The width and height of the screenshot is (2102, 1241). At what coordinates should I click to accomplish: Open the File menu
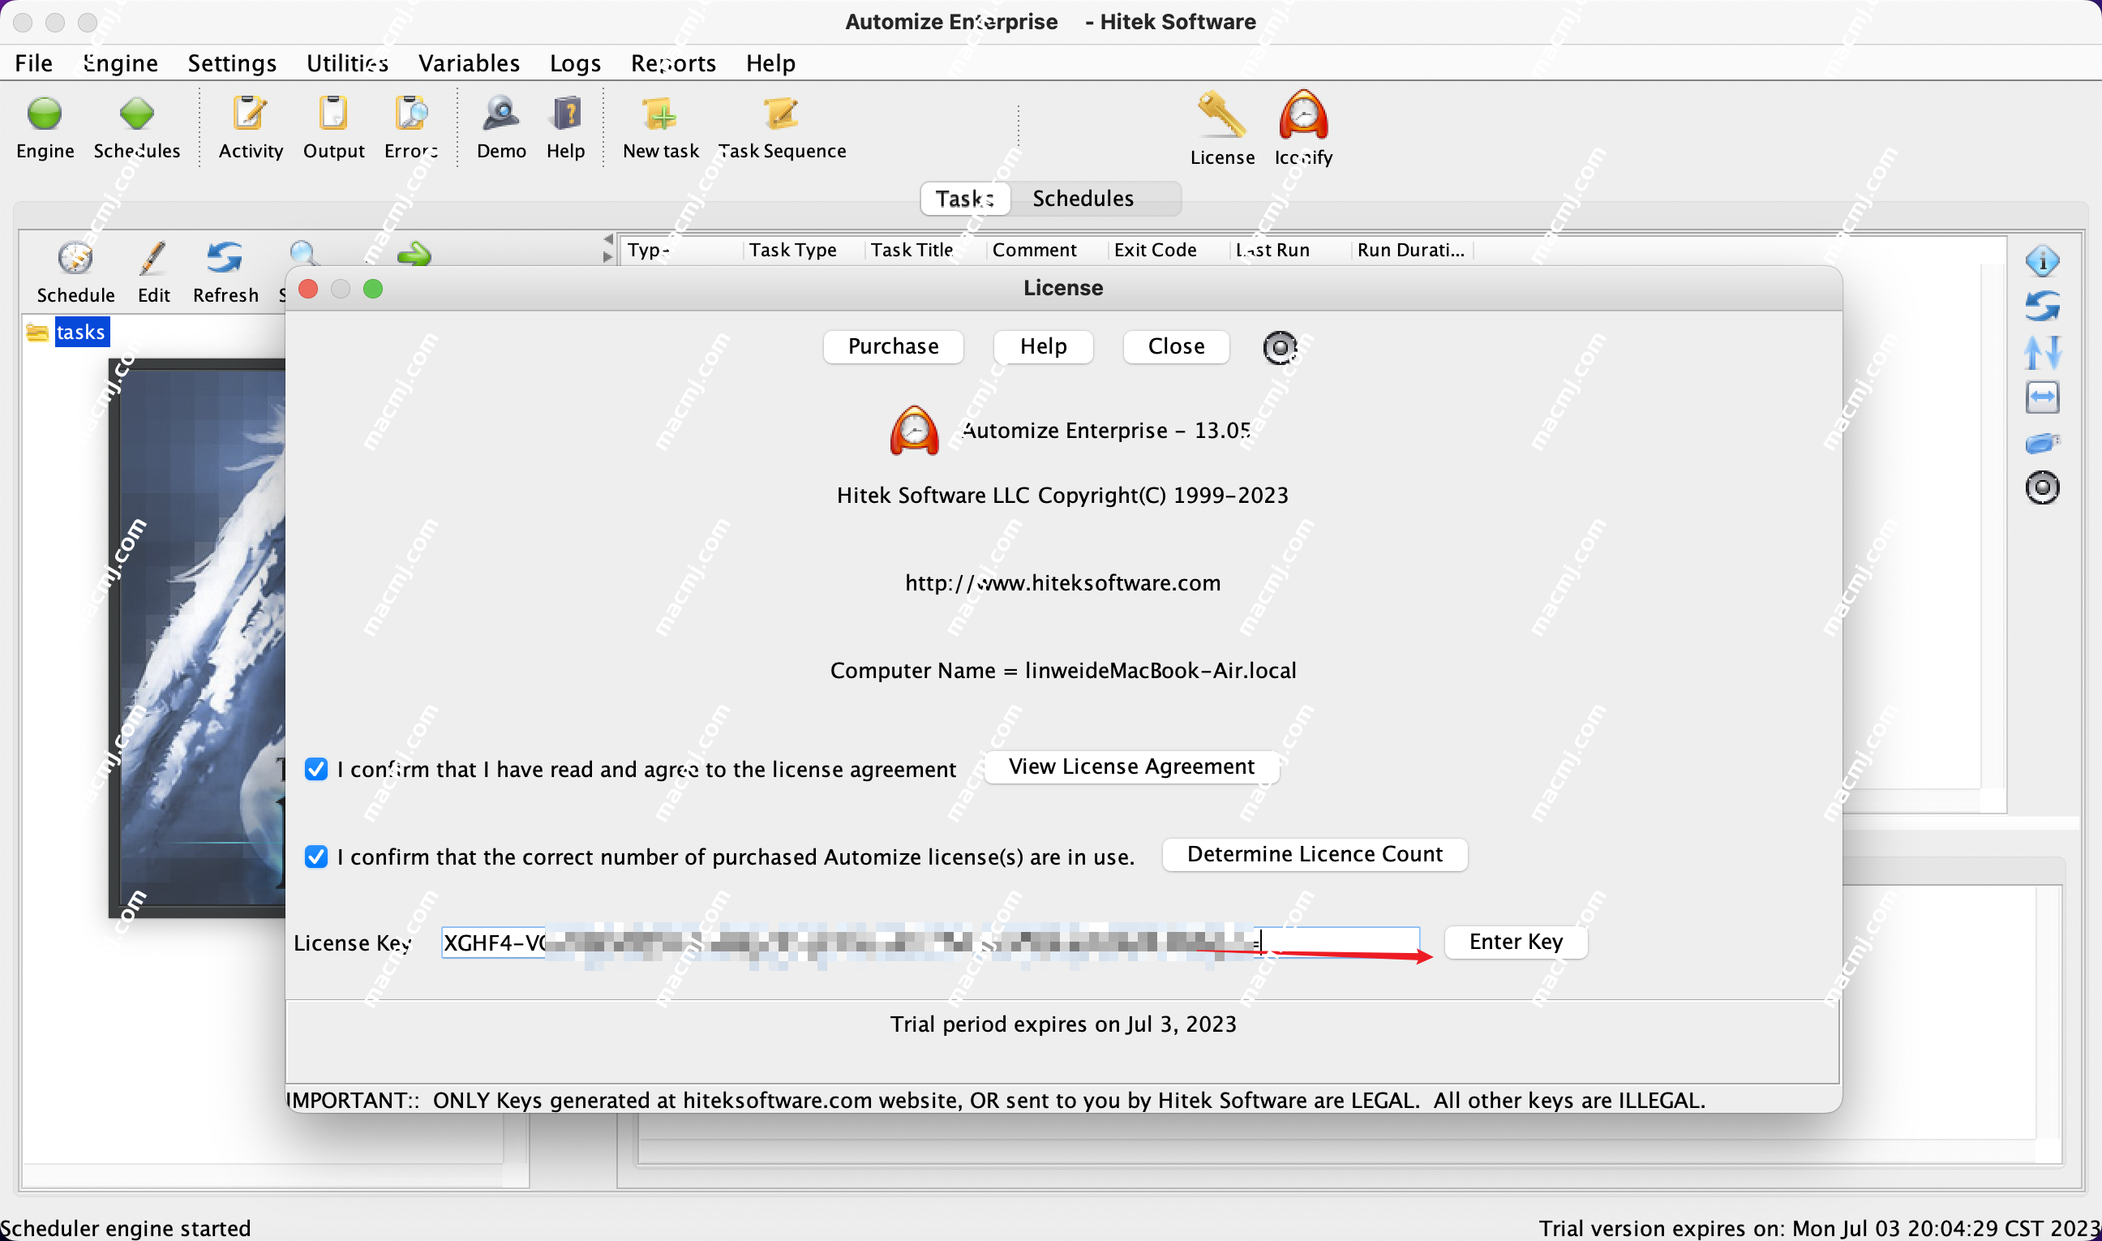(x=33, y=62)
